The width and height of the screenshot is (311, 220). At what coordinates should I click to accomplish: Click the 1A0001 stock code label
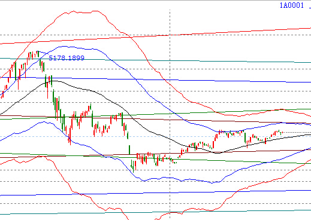[x=291, y=5]
